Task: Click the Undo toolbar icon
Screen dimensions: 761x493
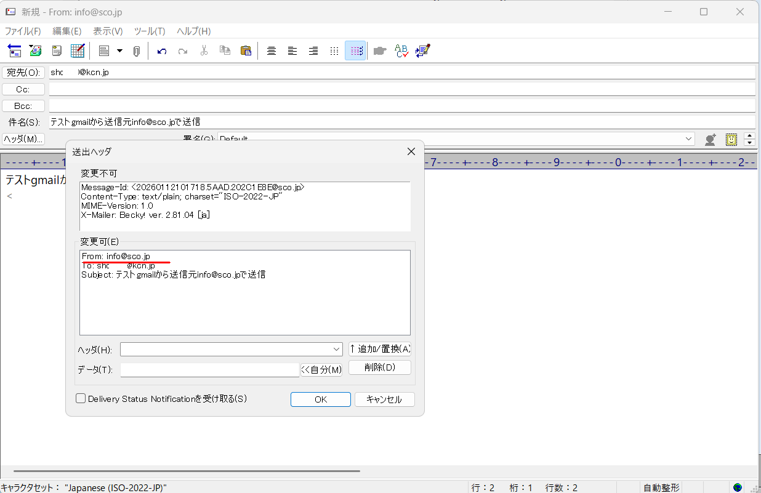Action: tap(162, 50)
